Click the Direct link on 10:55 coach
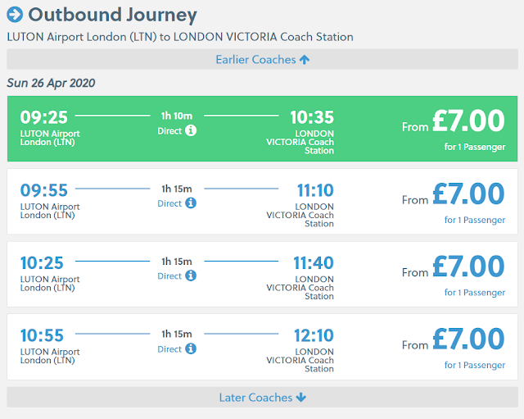Viewport: 524px width, 419px height. 169,349
